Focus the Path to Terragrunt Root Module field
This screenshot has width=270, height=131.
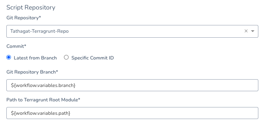(132, 113)
